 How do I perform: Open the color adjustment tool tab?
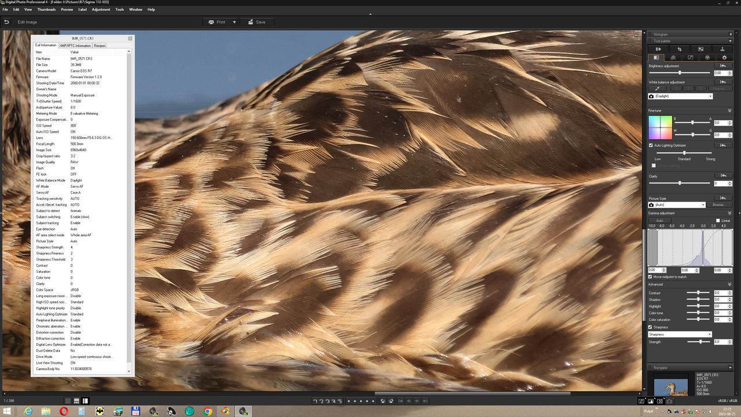point(707,57)
